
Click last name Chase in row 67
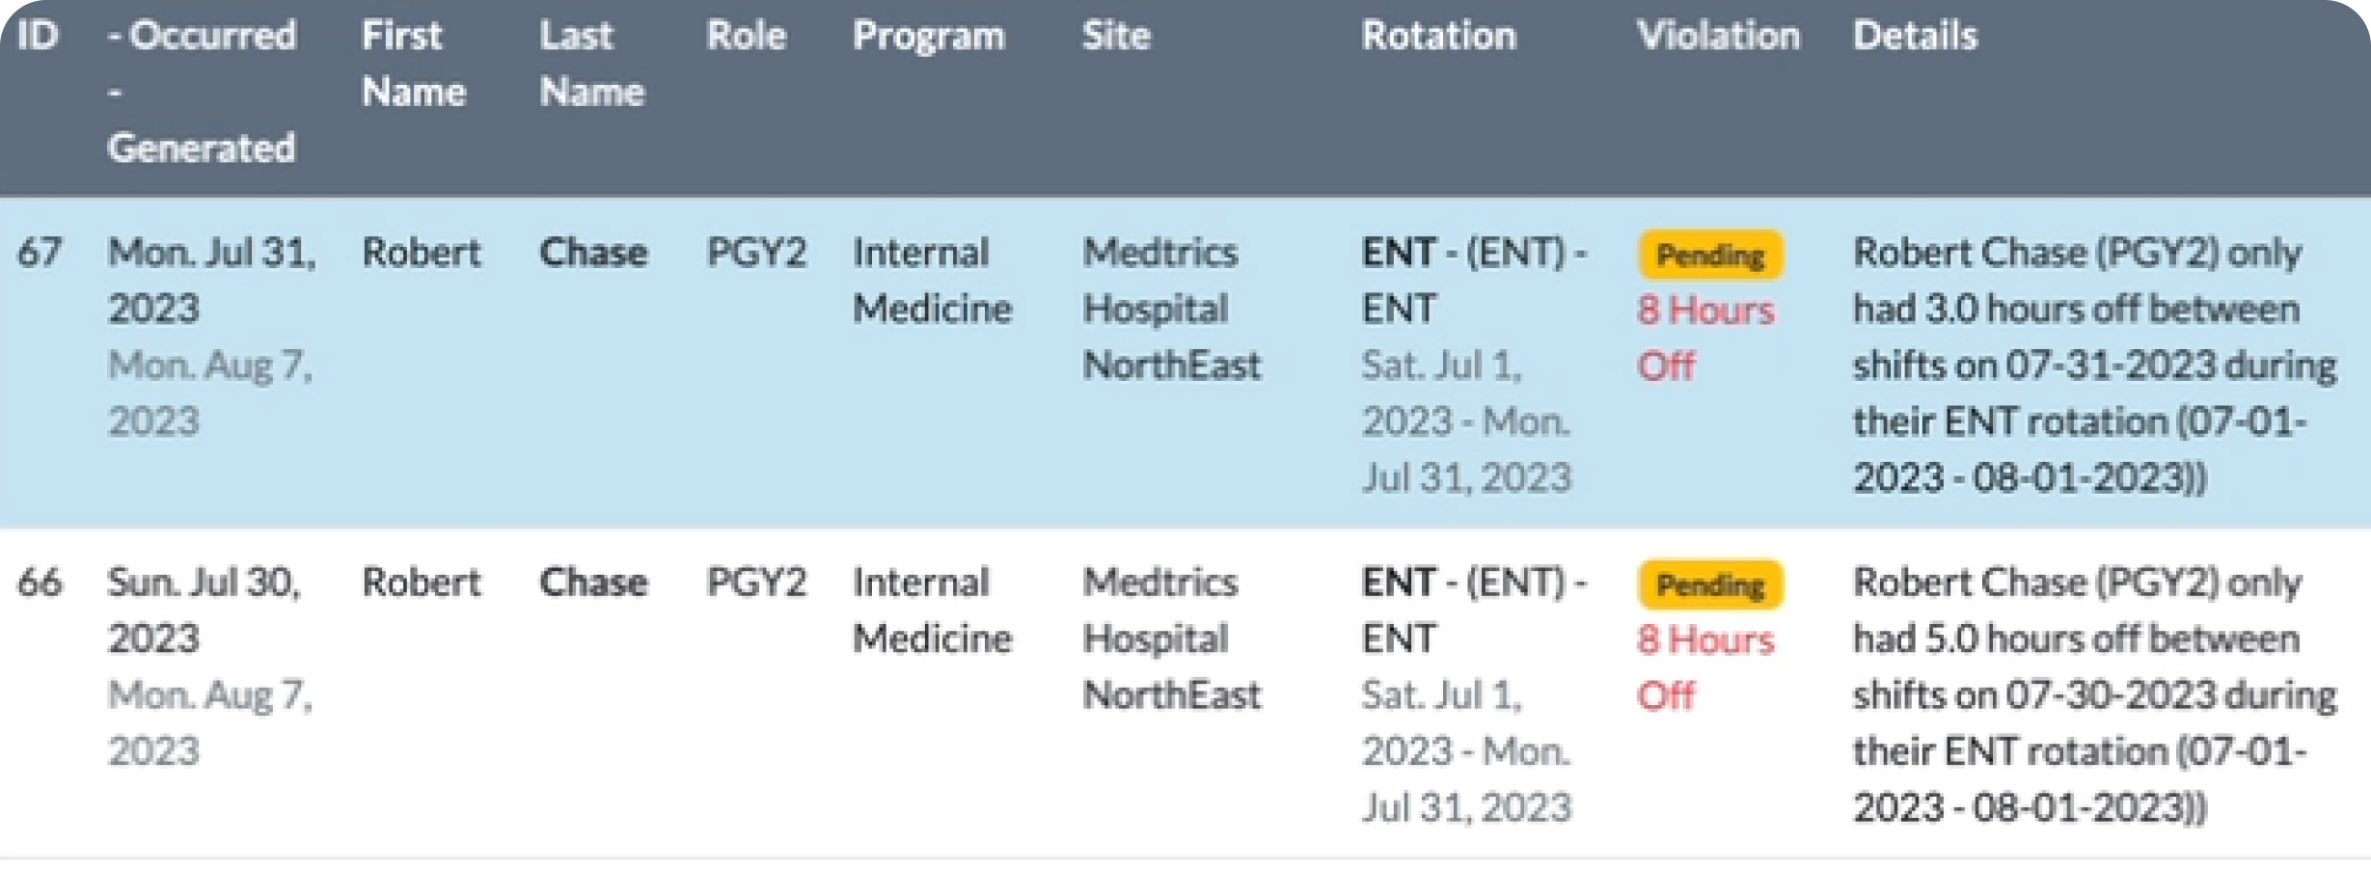593,253
